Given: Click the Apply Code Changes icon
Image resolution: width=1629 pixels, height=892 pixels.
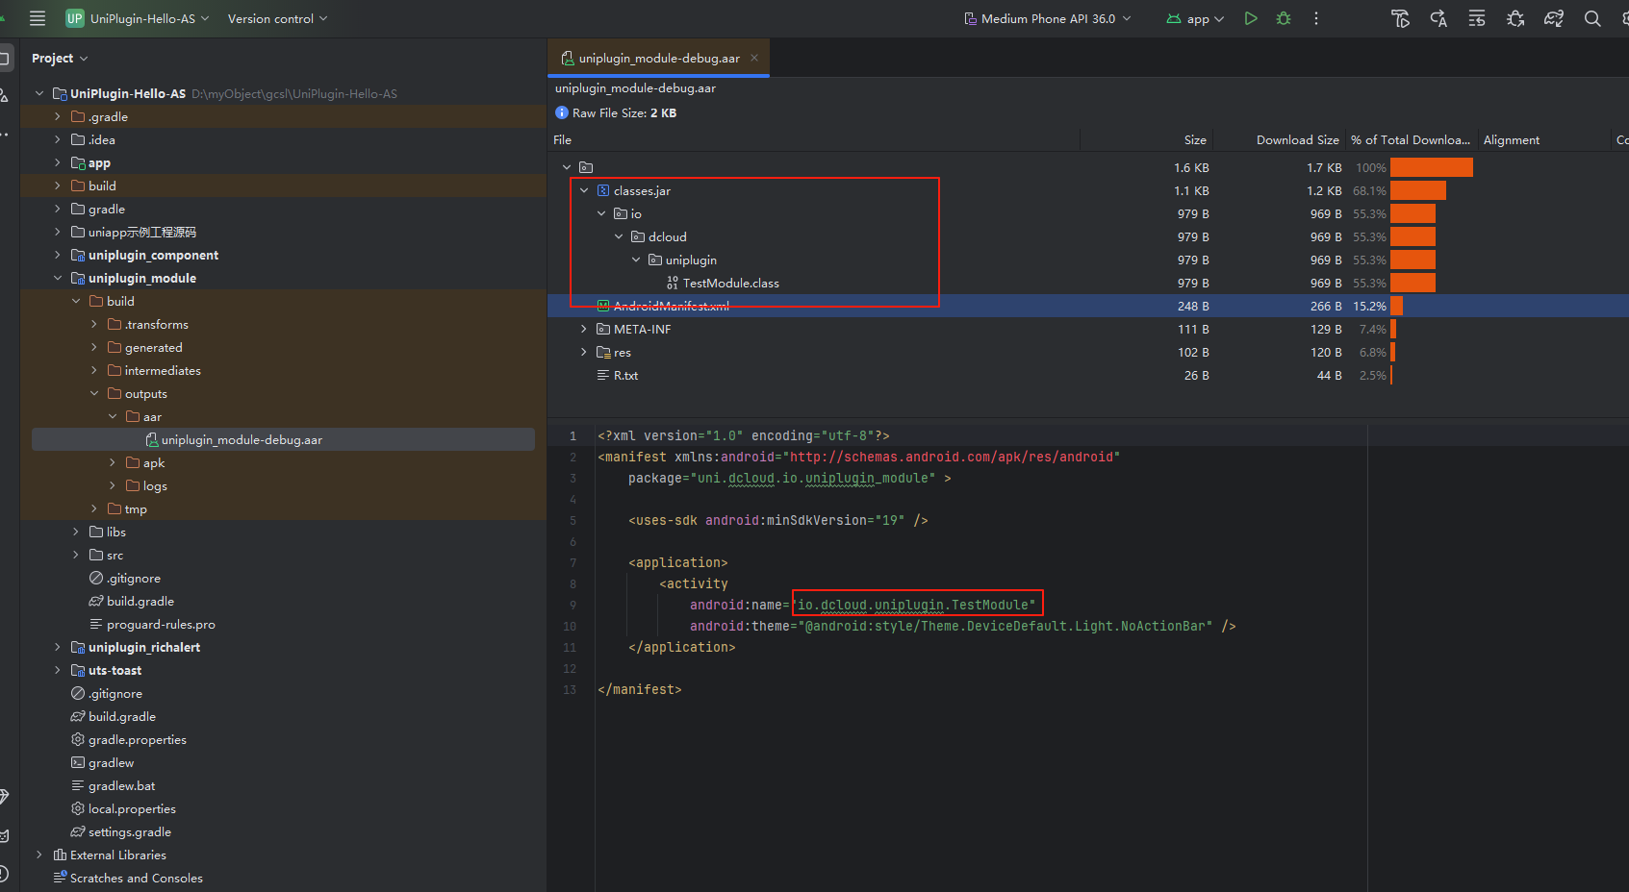Looking at the screenshot, I should pyautogui.click(x=1477, y=18).
